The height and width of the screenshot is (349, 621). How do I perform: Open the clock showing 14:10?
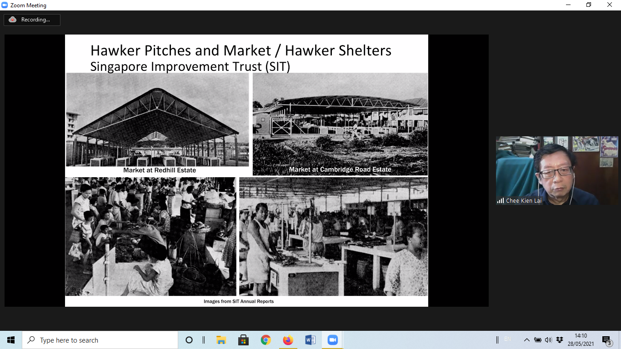[581, 340]
